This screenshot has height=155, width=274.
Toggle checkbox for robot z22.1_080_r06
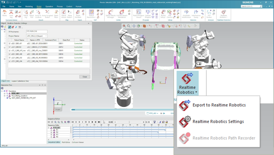pos(9,54)
